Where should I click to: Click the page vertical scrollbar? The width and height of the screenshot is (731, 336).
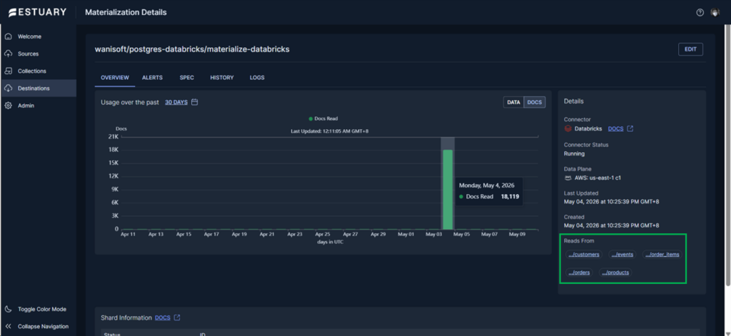pyautogui.click(x=728, y=154)
